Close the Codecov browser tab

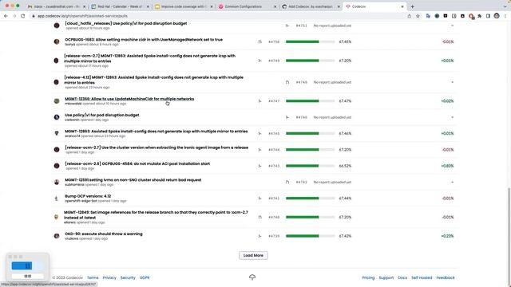click(x=402, y=6)
